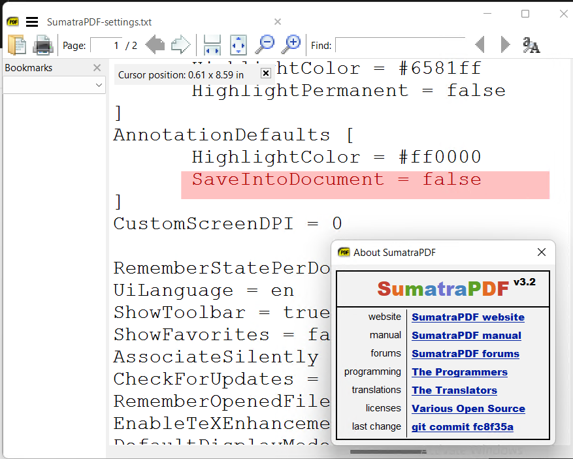The width and height of the screenshot is (573, 459).
Task: Dismiss the cursor position tooltip
Action: coord(265,73)
